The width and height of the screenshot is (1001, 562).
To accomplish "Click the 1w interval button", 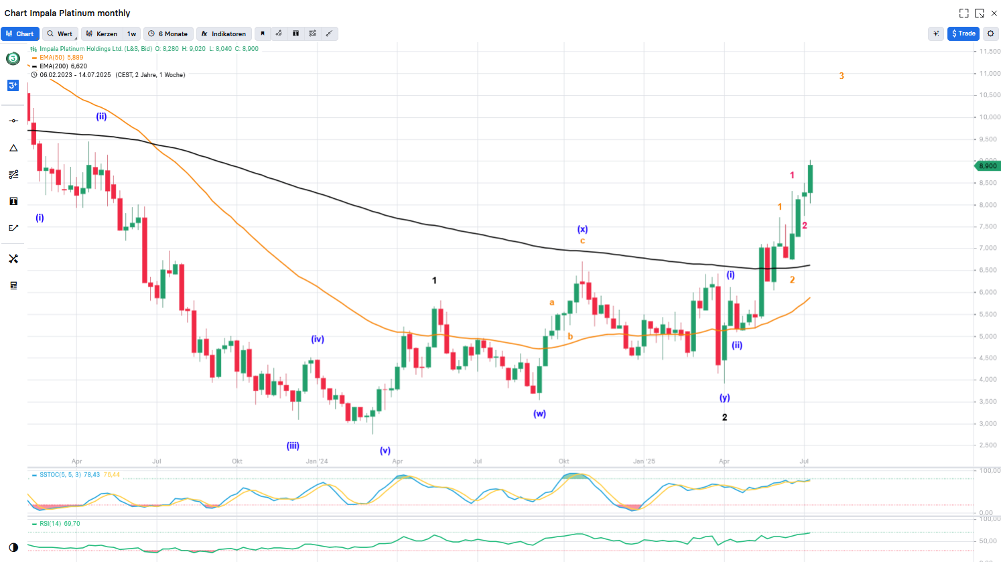I will pos(132,33).
